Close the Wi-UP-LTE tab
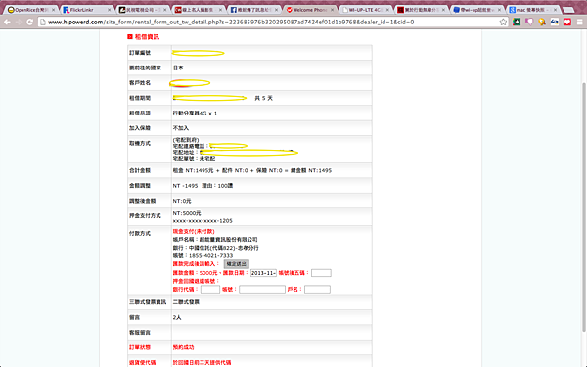 387,10
